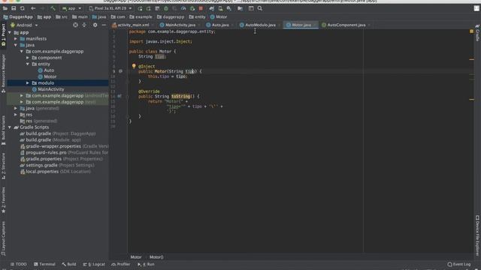Click the yellow inspection indicator at editor top-right
481x270 pixels.
coord(471,31)
